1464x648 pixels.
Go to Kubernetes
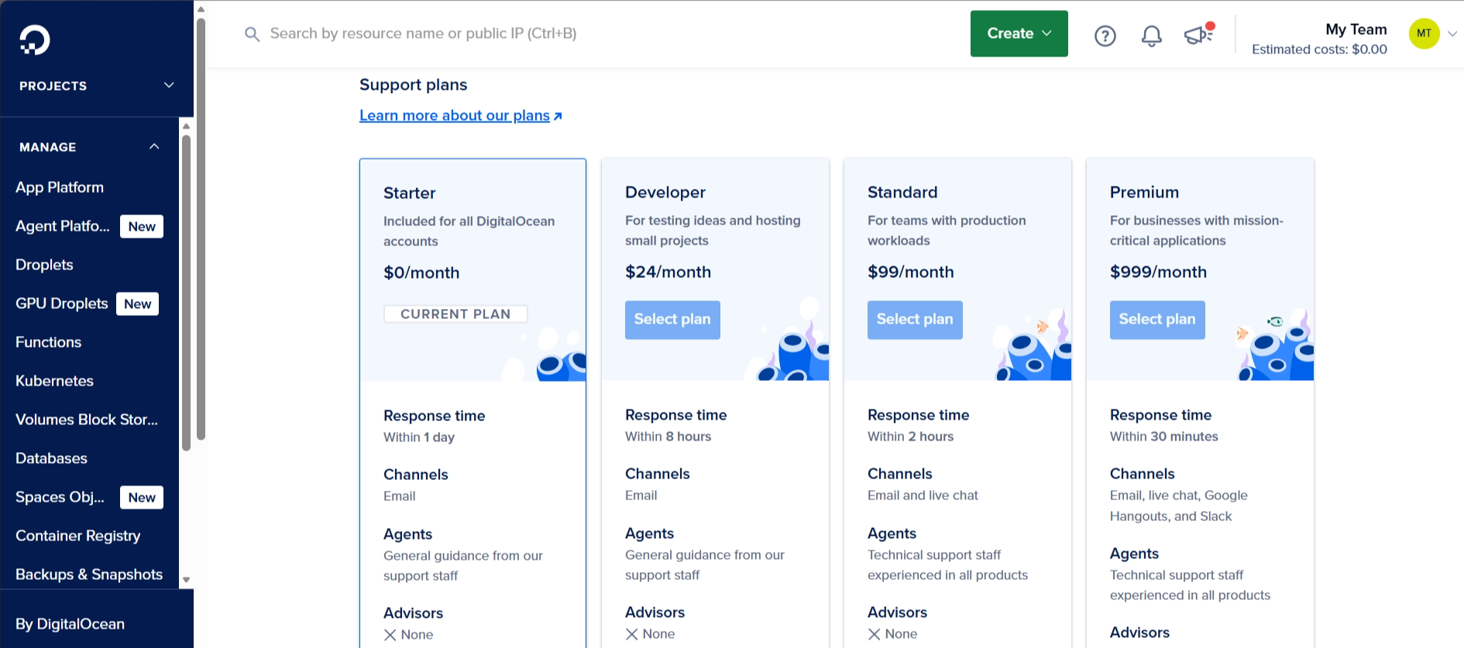[x=54, y=381]
